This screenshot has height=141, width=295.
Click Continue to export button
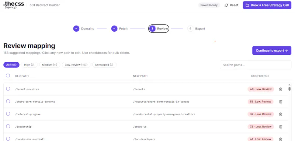(x=272, y=50)
